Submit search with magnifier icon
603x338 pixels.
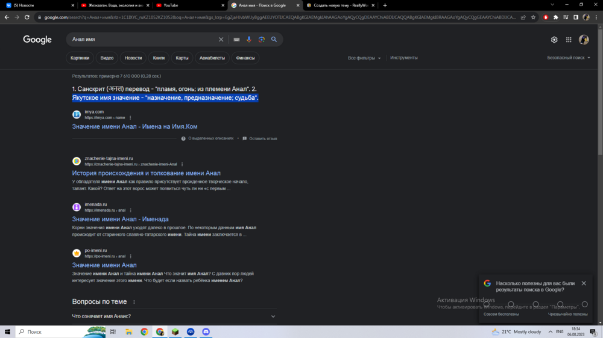point(274,40)
